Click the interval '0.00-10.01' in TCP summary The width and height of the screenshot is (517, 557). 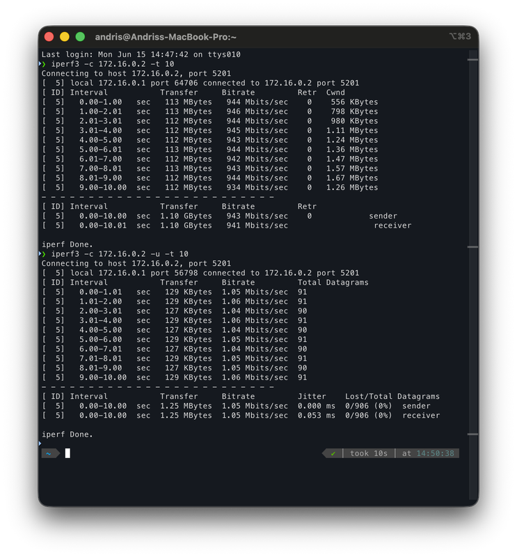tap(103, 226)
